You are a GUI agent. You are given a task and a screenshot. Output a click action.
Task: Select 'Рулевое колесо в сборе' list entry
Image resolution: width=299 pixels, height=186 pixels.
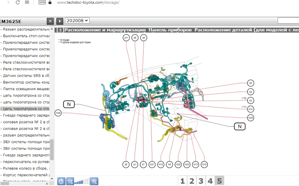(x=25, y=169)
